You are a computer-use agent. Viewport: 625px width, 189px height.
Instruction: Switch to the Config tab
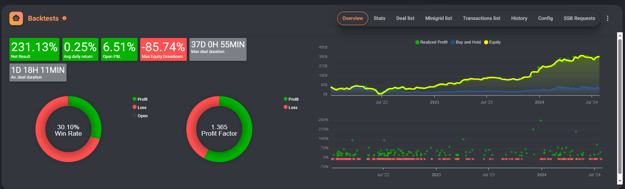(x=545, y=18)
